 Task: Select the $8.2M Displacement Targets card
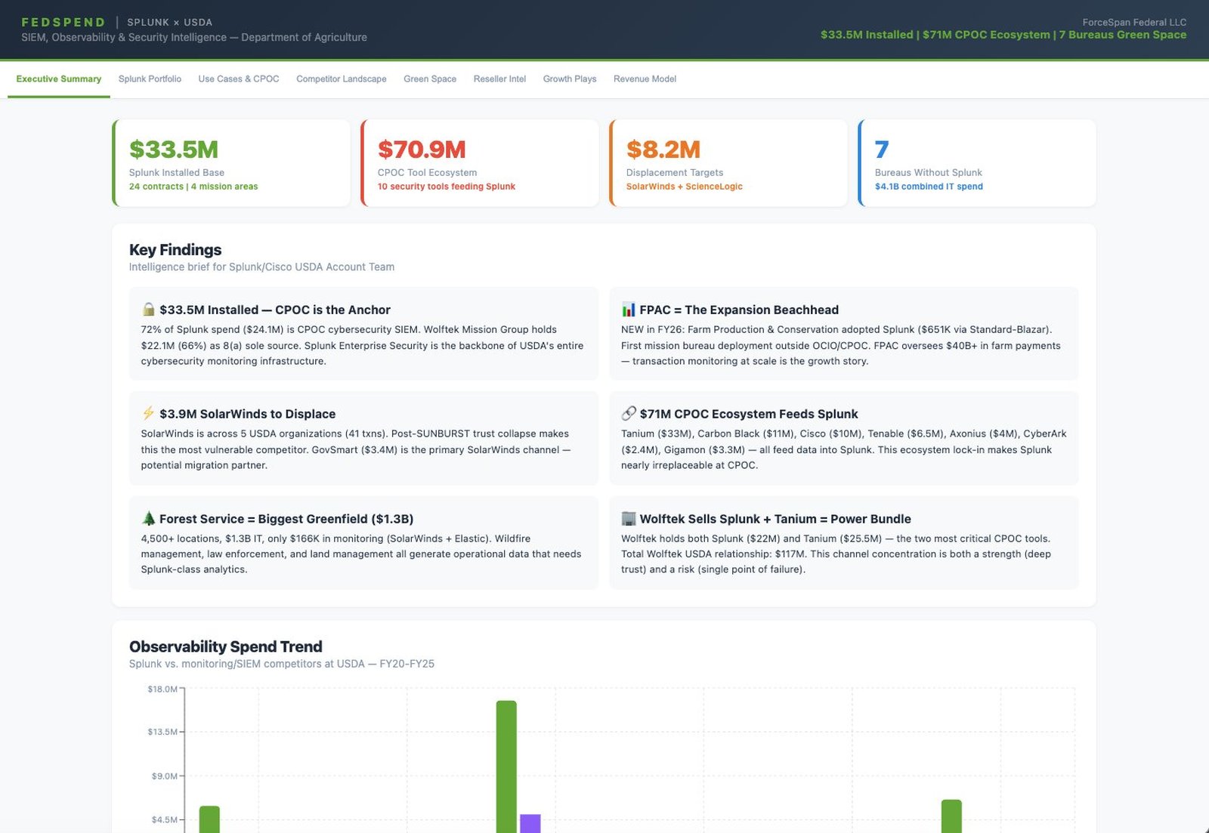(x=728, y=163)
